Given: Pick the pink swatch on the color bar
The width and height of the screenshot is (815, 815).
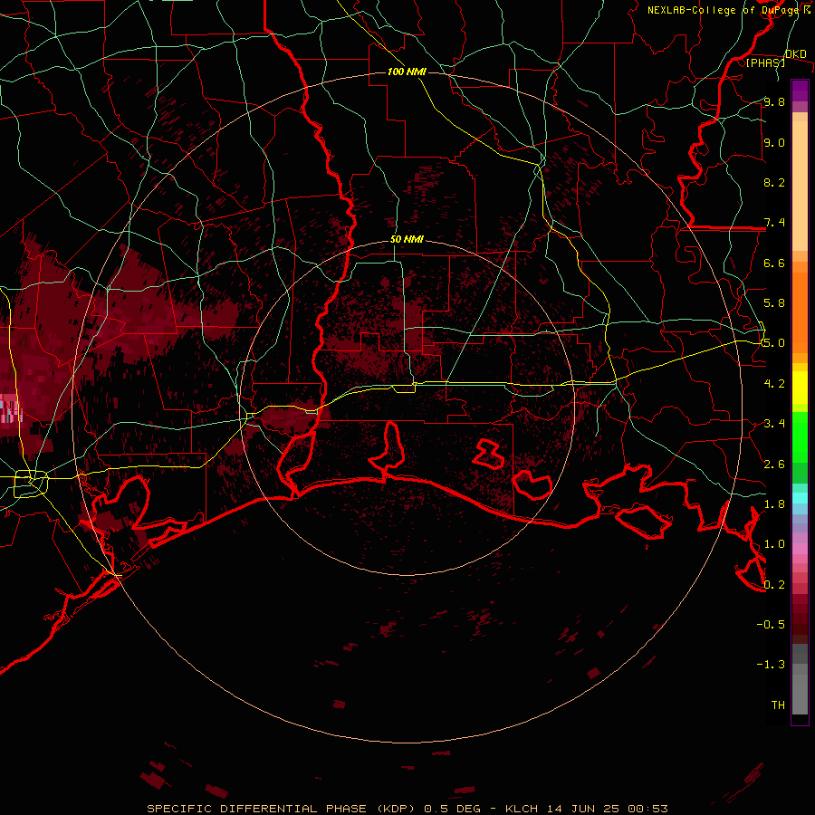Looking at the screenshot, I should tap(800, 549).
